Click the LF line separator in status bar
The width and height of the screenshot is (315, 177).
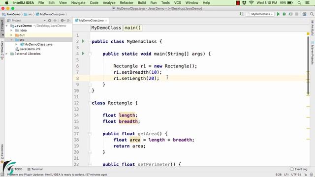coord(286,175)
